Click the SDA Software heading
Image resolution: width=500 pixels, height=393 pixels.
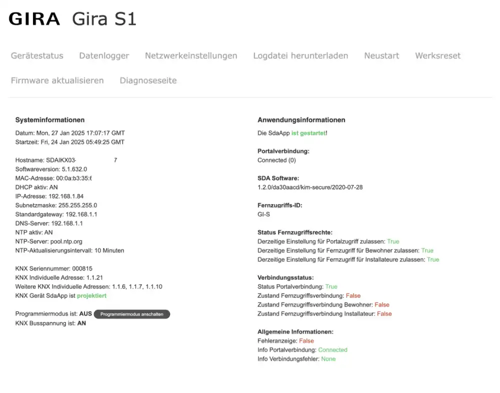tap(278, 178)
